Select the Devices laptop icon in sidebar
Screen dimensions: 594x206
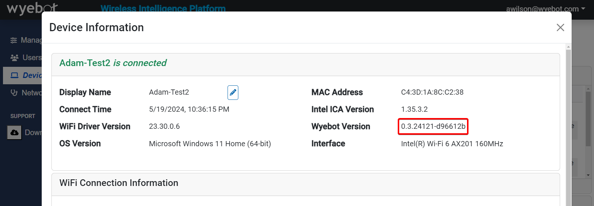click(15, 75)
